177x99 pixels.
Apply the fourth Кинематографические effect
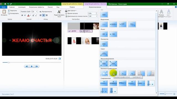point(132,73)
